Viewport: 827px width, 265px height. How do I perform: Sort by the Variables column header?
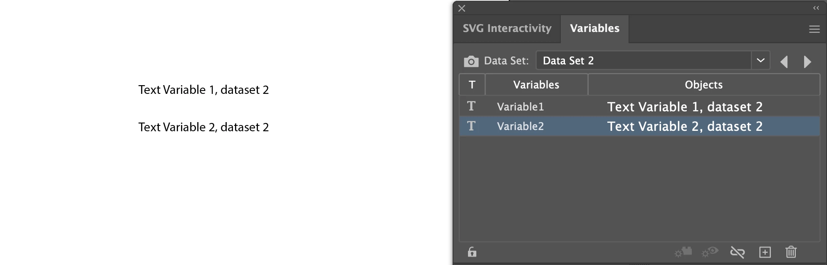536,85
